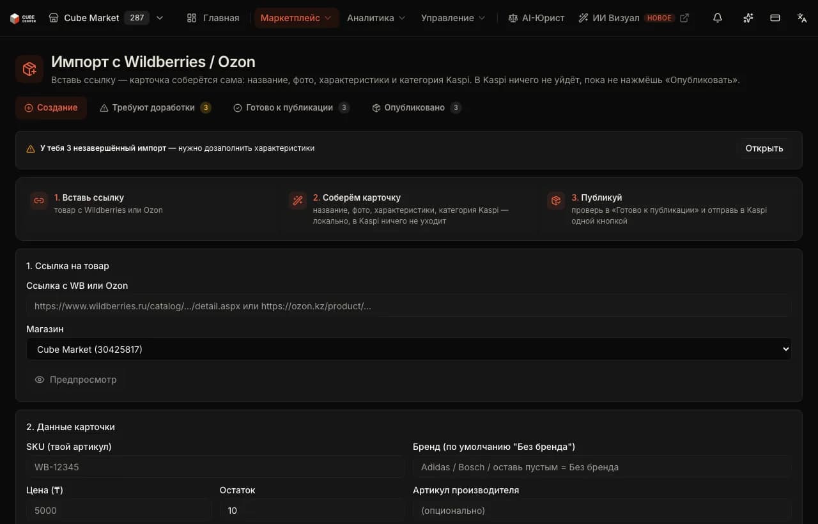The height and width of the screenshot is (524, 818).
Task: Click the import box icon next to page title
Action: 29,69
